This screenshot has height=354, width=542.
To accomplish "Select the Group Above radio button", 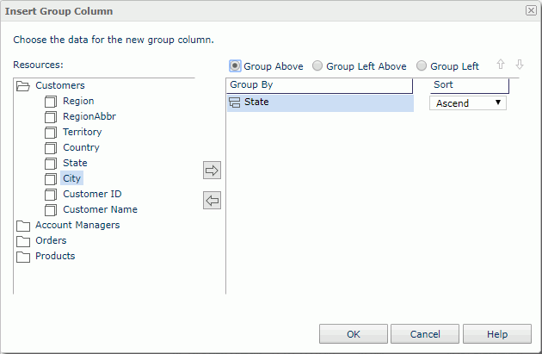I will (x=235, y=65).
